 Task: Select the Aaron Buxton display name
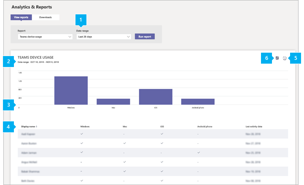click(x=29, y=143)
